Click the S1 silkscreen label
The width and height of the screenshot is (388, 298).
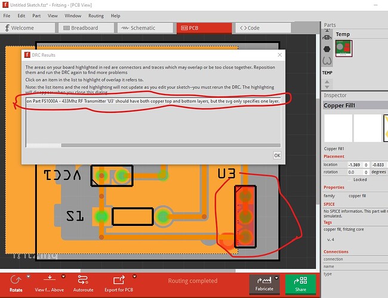point(75,216)
